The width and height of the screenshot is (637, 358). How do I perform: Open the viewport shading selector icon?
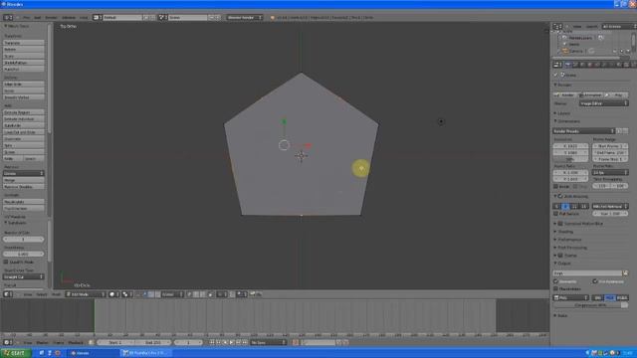(114, 294)
